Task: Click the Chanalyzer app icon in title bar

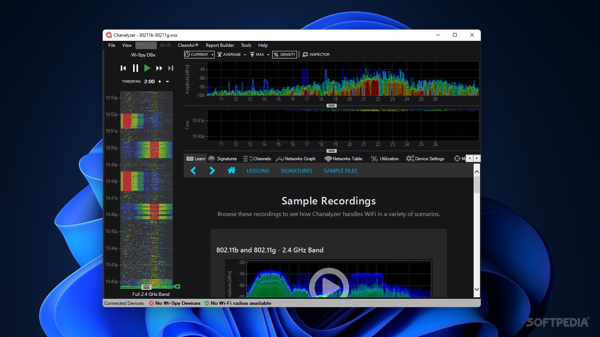Action: 109,35
